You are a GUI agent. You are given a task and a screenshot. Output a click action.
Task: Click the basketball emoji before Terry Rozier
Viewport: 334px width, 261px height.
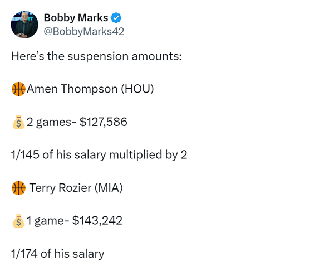click(18, 188)
